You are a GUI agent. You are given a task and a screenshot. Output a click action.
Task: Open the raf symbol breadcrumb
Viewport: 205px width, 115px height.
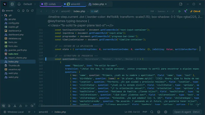click(95, 11)
